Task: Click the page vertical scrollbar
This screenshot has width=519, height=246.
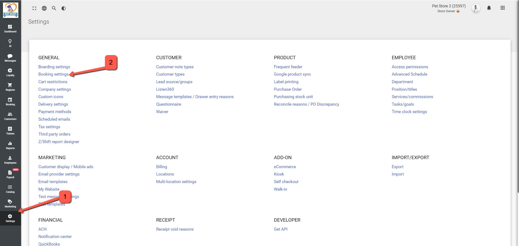Action: [x=518, y=108]
